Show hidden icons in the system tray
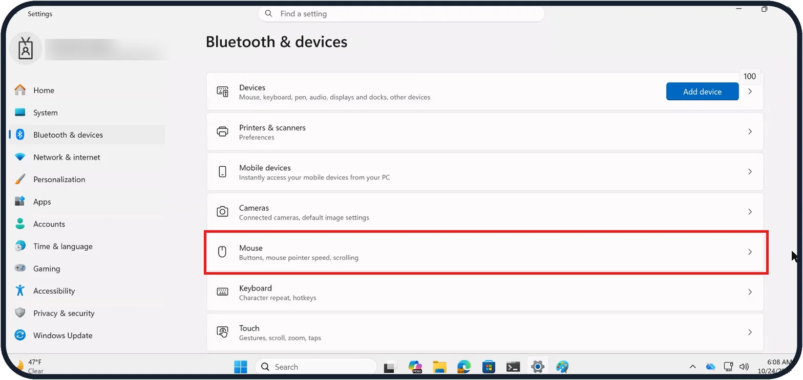The width and height of the screenshot is (803, 380). [693, 367]
